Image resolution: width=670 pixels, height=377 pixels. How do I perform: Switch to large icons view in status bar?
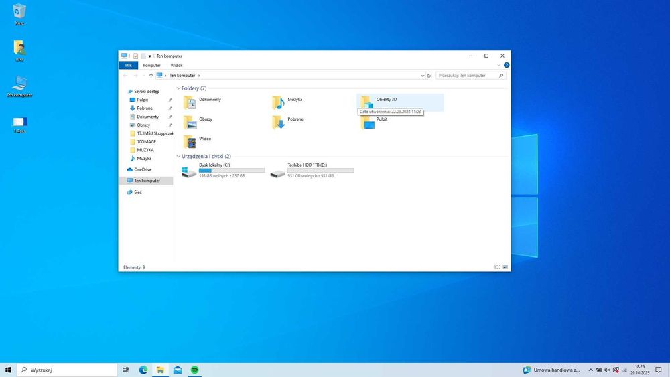(x=505, y=267)
